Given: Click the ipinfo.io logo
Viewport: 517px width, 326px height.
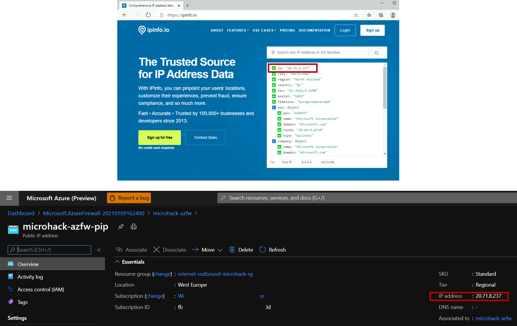Looking at the screenshot, I should tap(153, 30).
